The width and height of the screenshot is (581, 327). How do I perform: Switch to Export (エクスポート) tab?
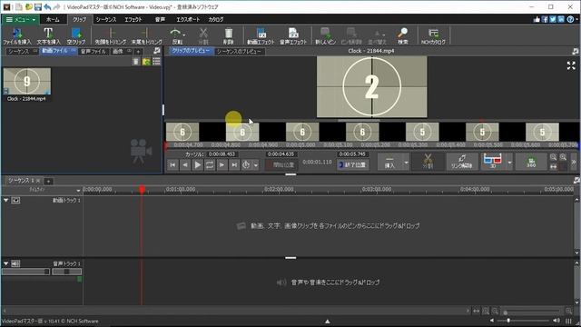(188, 19)
